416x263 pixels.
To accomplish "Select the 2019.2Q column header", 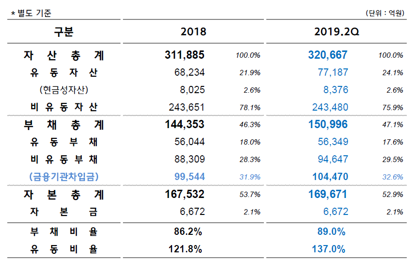I will 336,32.
